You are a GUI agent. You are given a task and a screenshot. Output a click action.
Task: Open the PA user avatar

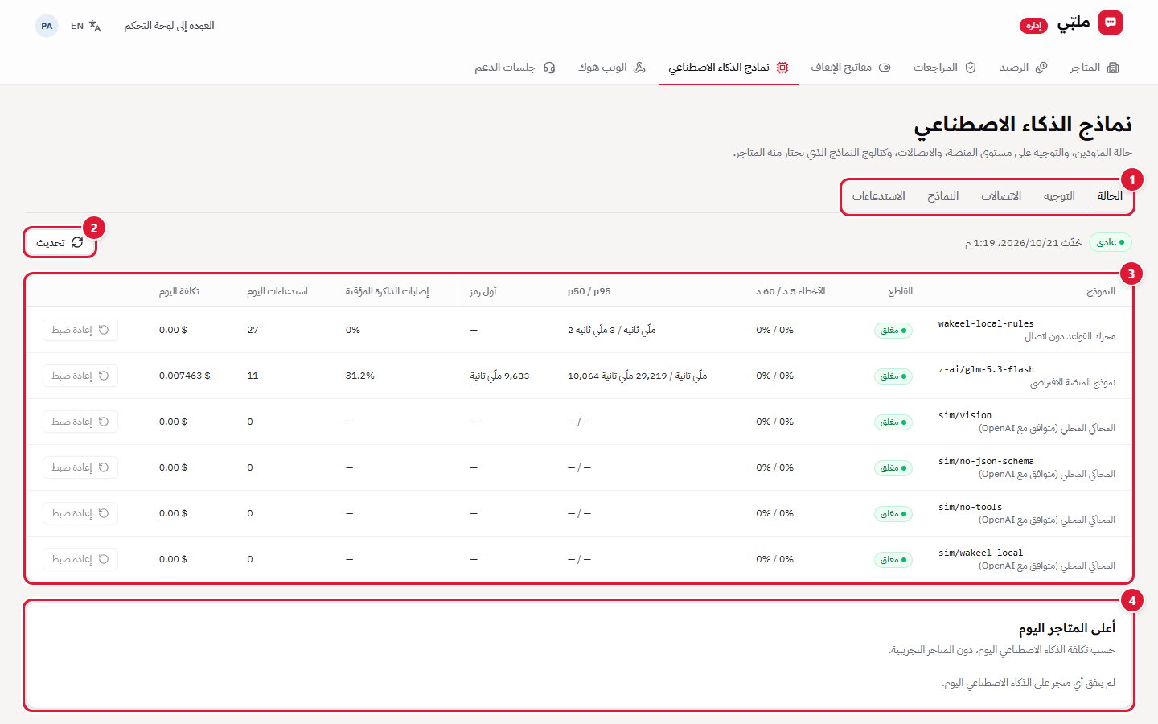coord(47,26)
